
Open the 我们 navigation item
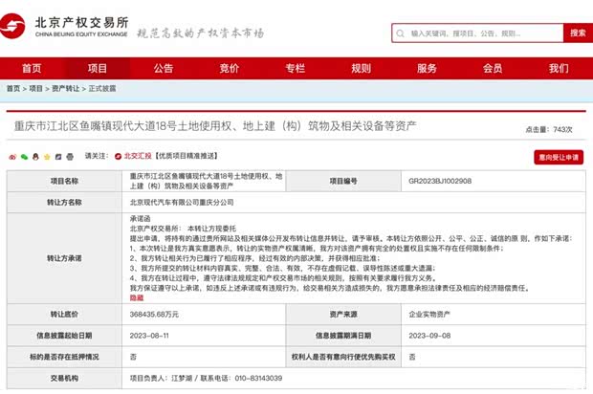[x=558, y=68]
